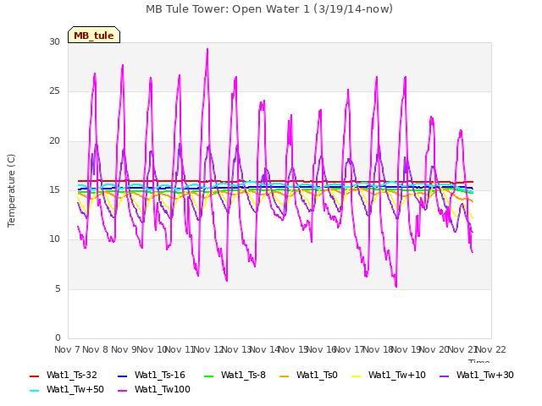Viewport: 542px width, 406px height.
Task: Click the Wat1_Ts-8 legend entry
Action: pos(235,376)
